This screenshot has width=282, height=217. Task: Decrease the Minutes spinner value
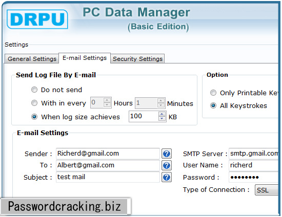[x=161, y=105]
